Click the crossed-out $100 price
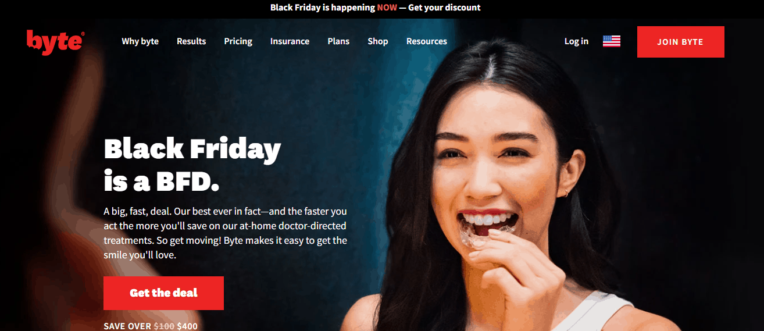 click(x=164, y=326)
